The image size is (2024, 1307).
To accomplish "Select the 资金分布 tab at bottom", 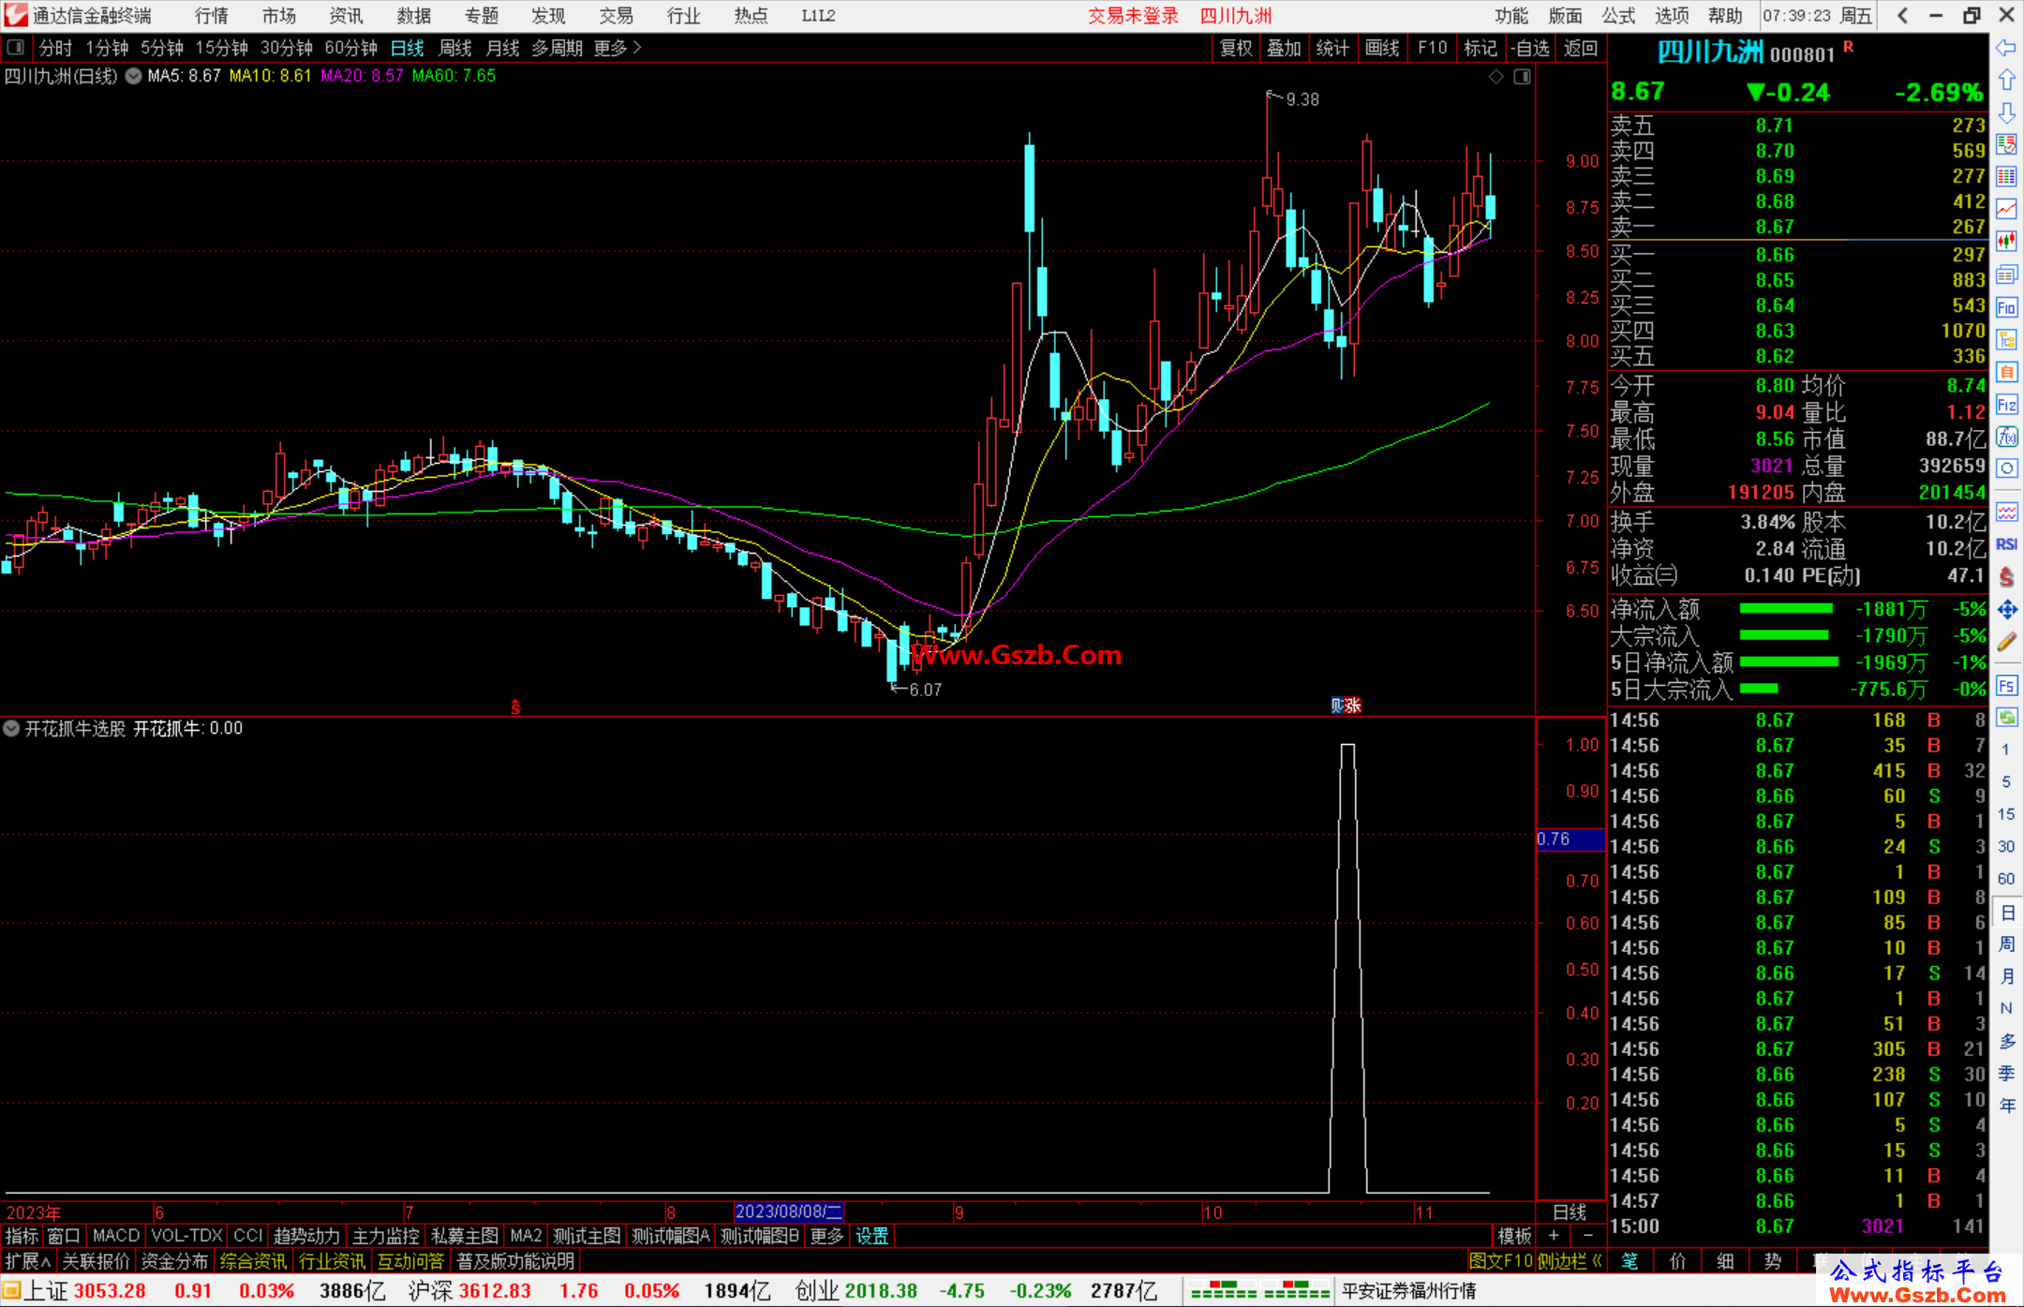I will tap(174, 1261).
